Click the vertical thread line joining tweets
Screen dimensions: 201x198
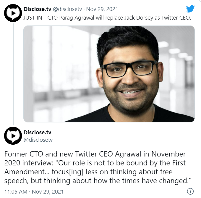click(x=12, y=74)
